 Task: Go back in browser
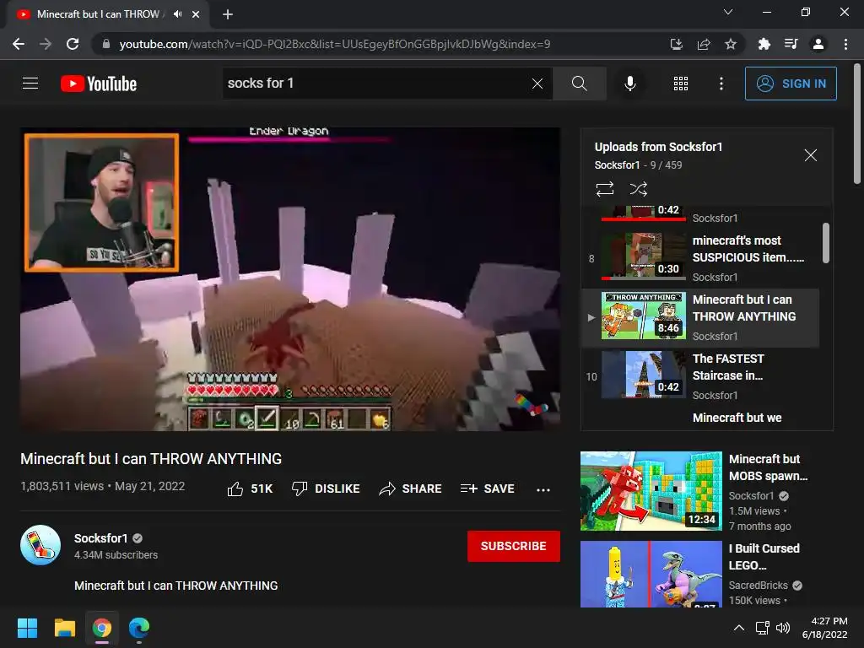pyautogui.click(x=19, y=44)
